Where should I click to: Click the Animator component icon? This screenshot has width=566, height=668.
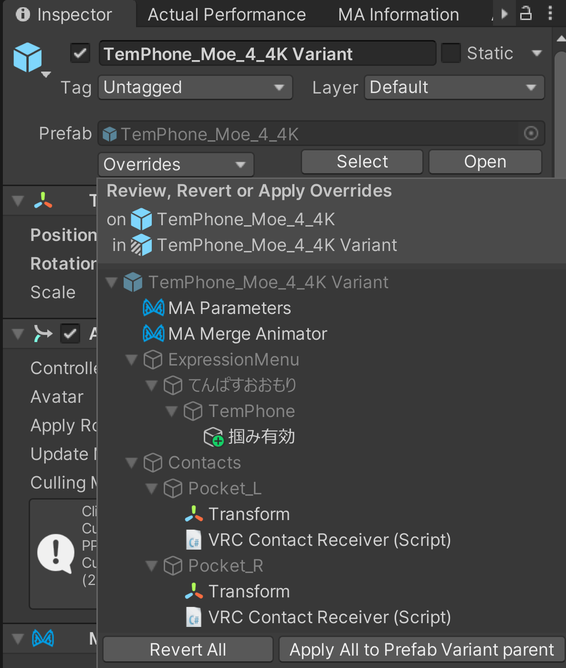43,333
